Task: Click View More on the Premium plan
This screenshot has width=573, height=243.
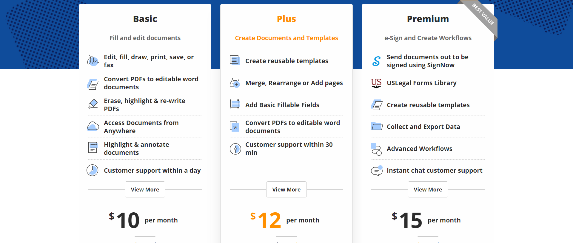Action: pos(428,189)
